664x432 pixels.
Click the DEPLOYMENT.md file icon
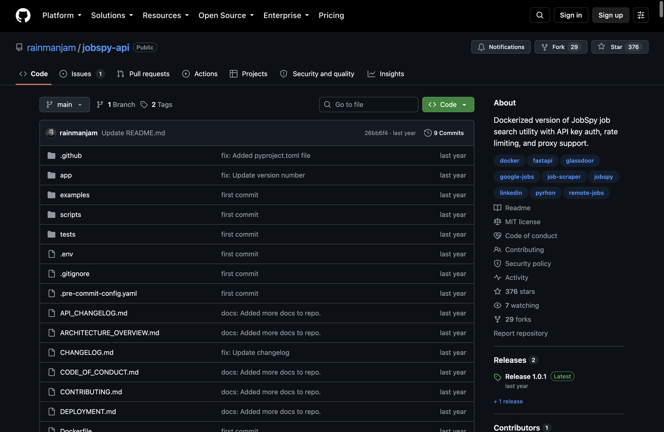pos(52,412)
